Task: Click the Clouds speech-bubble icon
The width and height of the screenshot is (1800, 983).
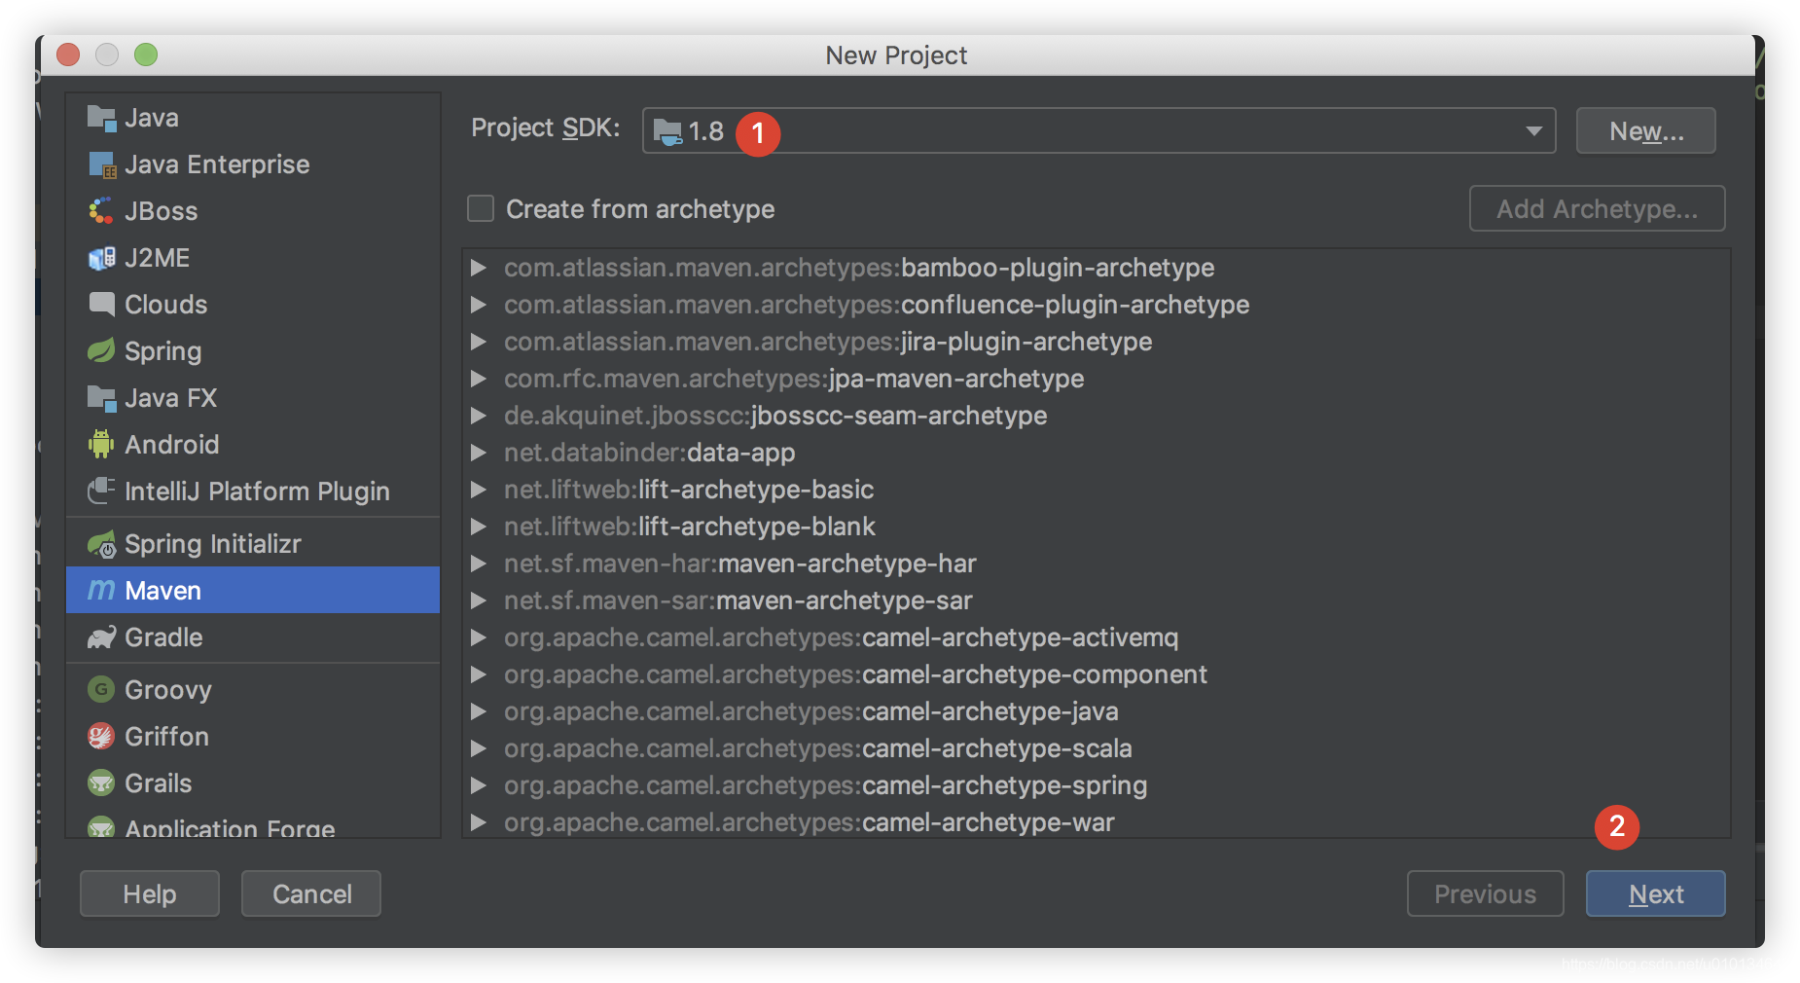Action: [x=101, y=305]
